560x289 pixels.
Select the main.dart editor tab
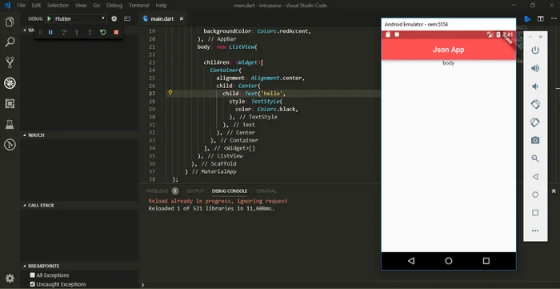coord(162,18)
